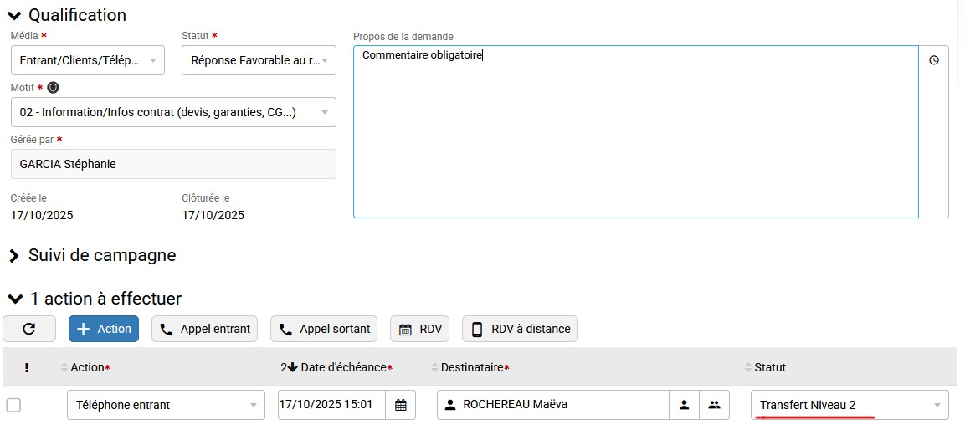This screenshot has height=430, width=965.
Task: Click the Appel sortant button
Action: click(x=324, y=329)
